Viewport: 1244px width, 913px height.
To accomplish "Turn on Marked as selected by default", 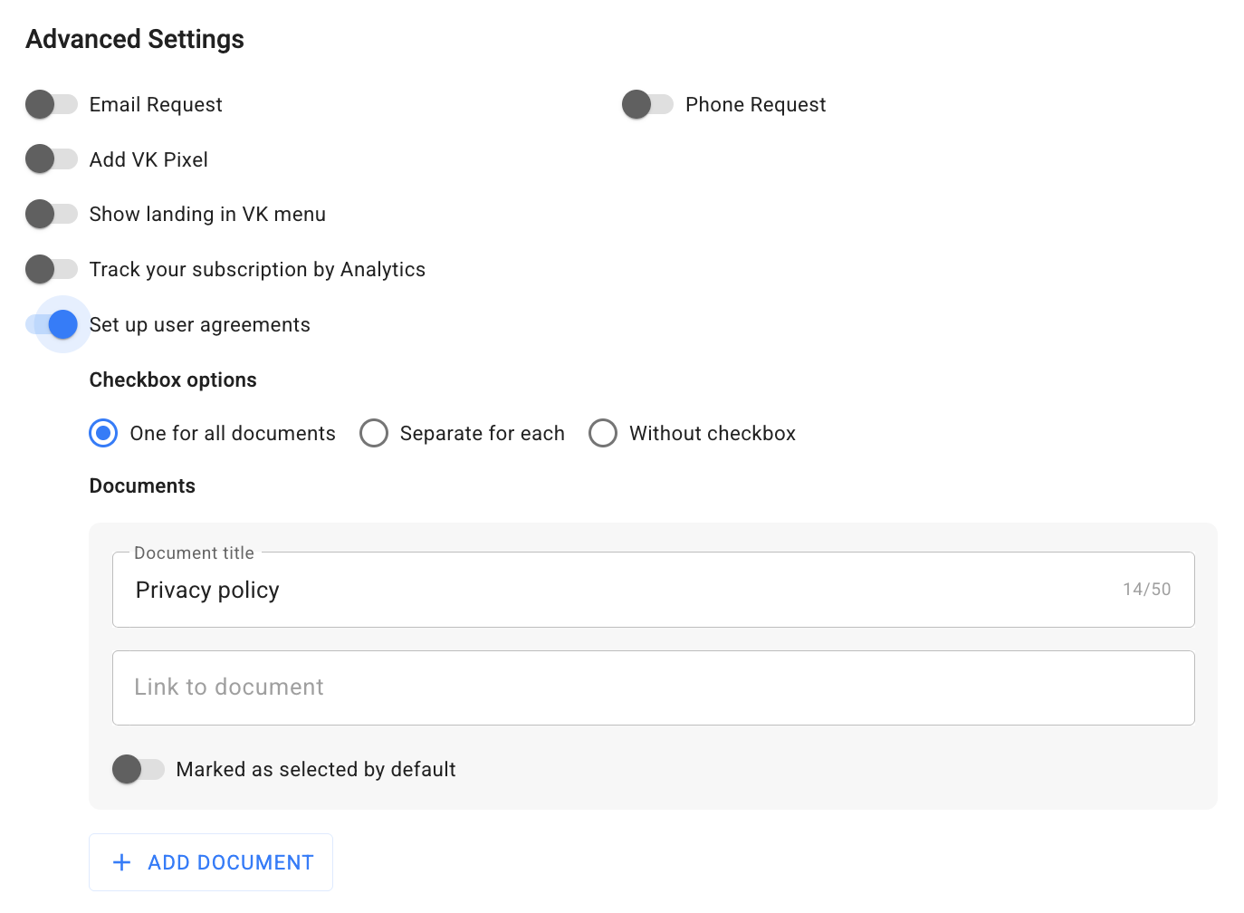I will [138, 770].
